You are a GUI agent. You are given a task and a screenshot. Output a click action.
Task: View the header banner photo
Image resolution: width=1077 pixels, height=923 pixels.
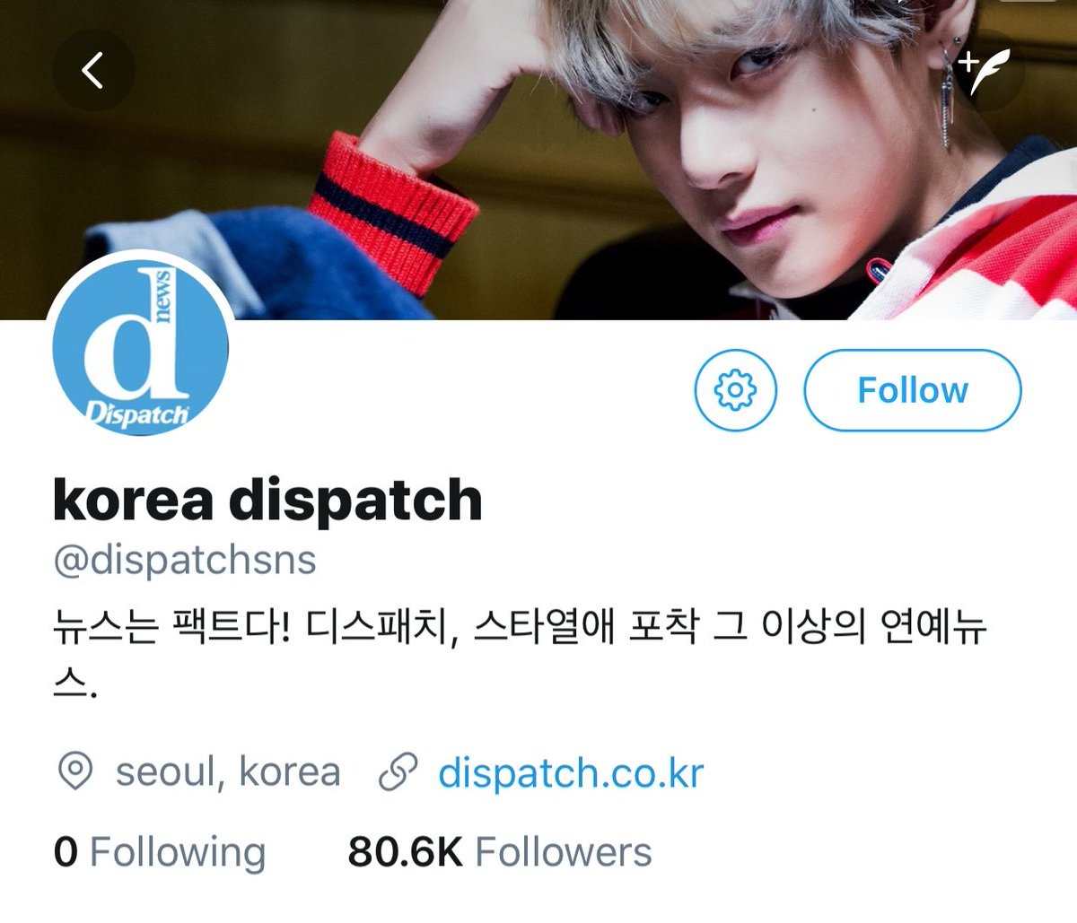pyautogui.click(x=538, y=160)
